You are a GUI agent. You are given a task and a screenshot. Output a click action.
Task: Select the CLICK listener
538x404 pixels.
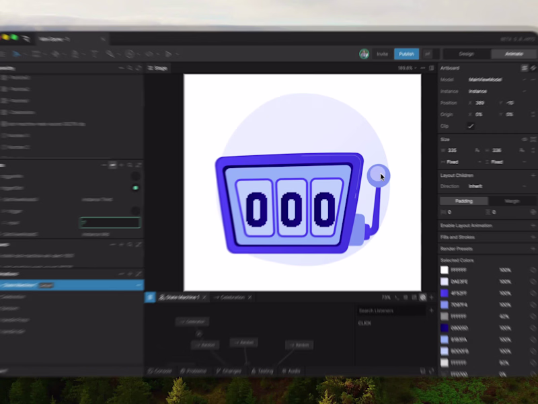pos(364,323)
